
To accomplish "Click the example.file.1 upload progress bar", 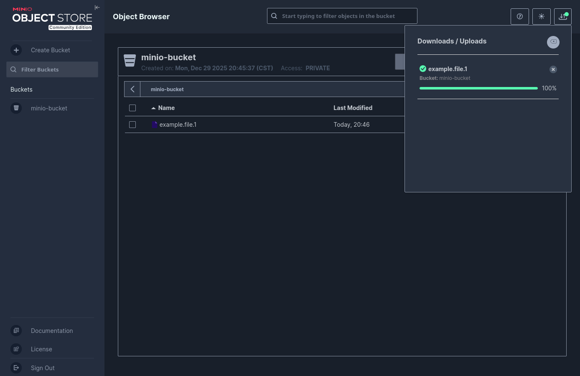I will 478,88.
